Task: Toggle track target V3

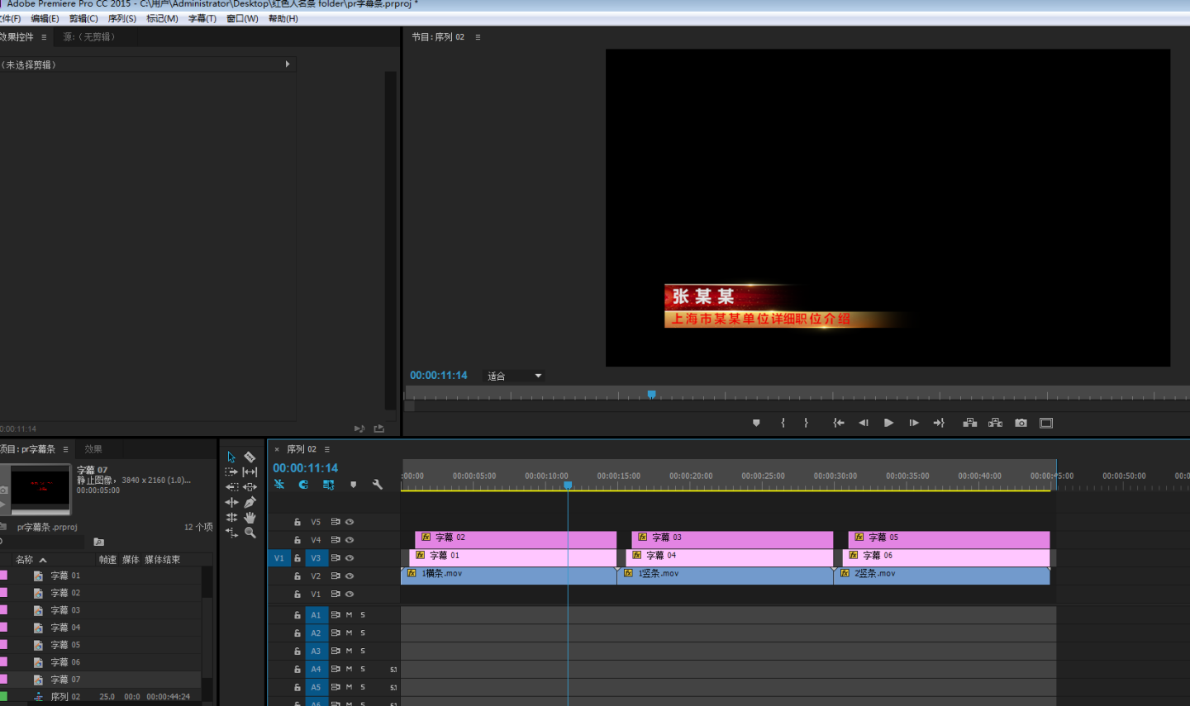Action: coord(316,558)
